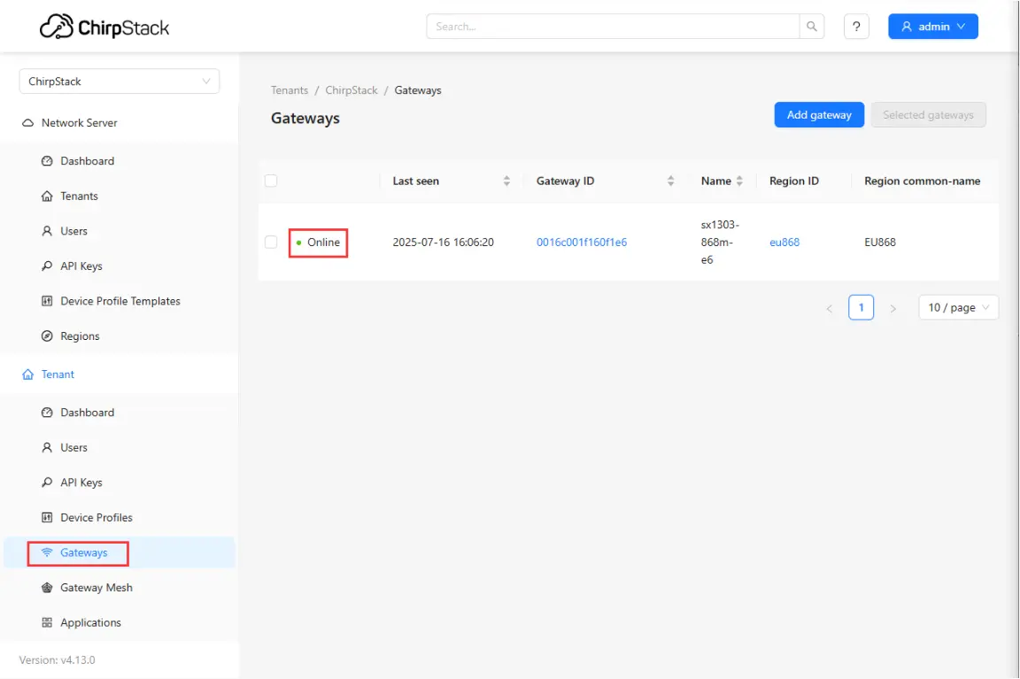This screenshot has width=1020, height=679.
Task: Open the ChirpStack tenant selector dropdown
Action: click(x=119, y=81)
